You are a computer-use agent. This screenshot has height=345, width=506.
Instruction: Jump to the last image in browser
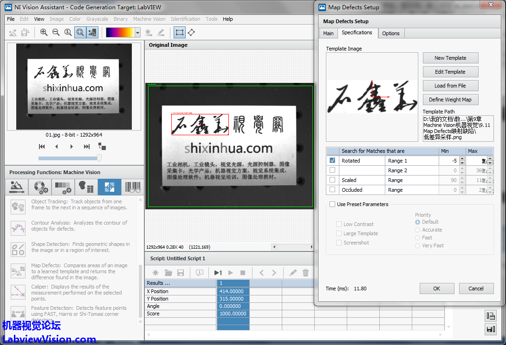click(x=86, y=146)
